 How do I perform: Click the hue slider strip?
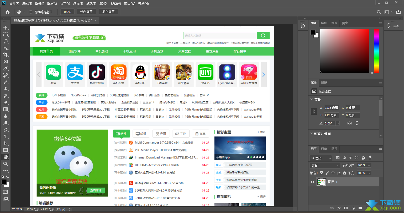(376, 51)
